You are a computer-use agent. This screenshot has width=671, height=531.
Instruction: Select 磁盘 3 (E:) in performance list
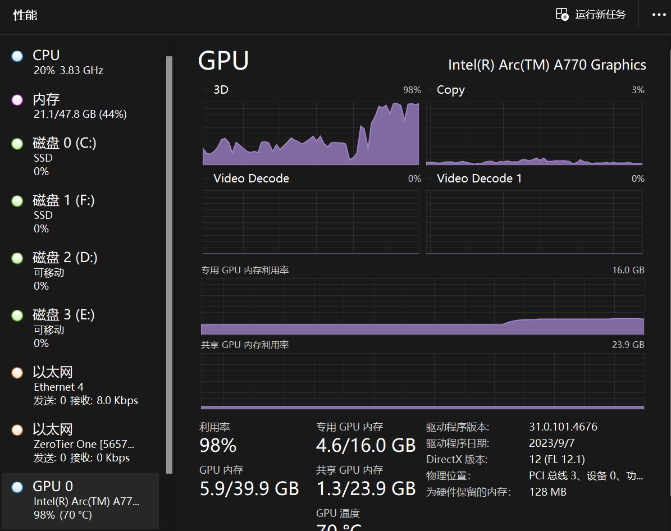click(x=79, y=328)
